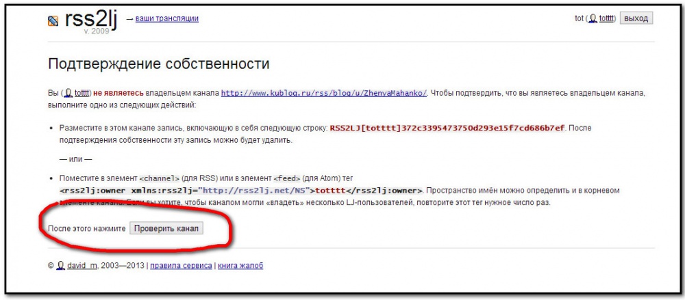Screen dimensions: 685x300
Task: Open the david_m profile link
Action: (82, 266)
